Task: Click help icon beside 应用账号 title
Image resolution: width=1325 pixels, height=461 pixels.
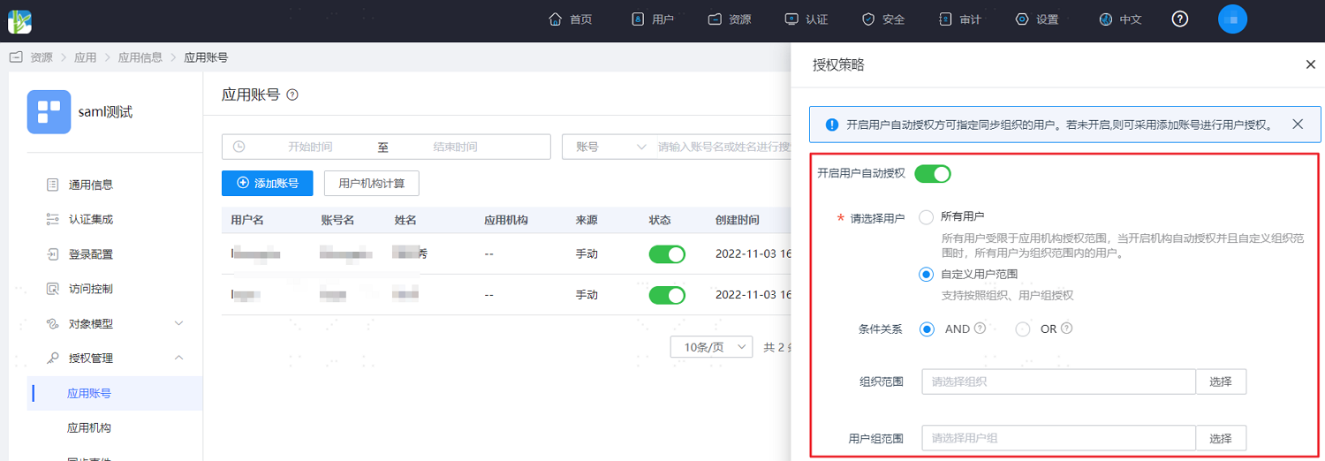Action: (292, 94)
